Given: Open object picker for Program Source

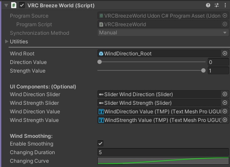Looking at the screenshot, I should tap(225, 15).
